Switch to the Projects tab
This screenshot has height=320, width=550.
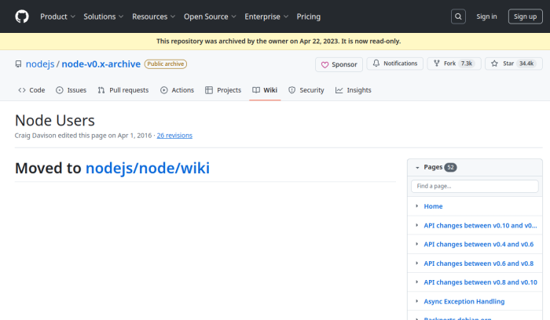(223, 90)
